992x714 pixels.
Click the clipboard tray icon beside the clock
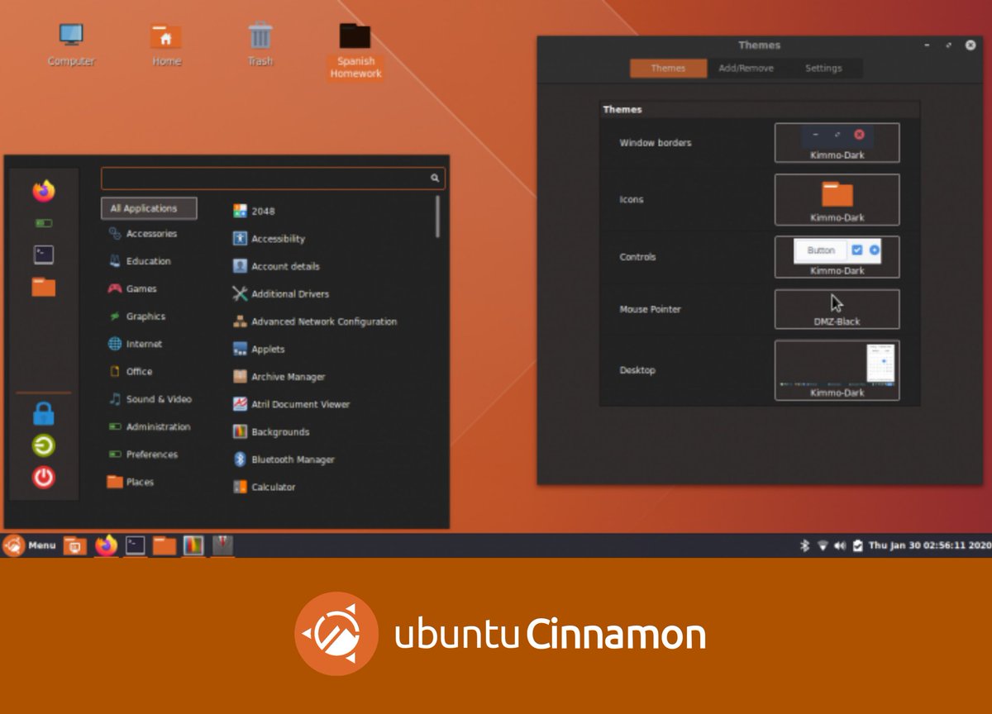pyautogui.click(x=858, y=545)
